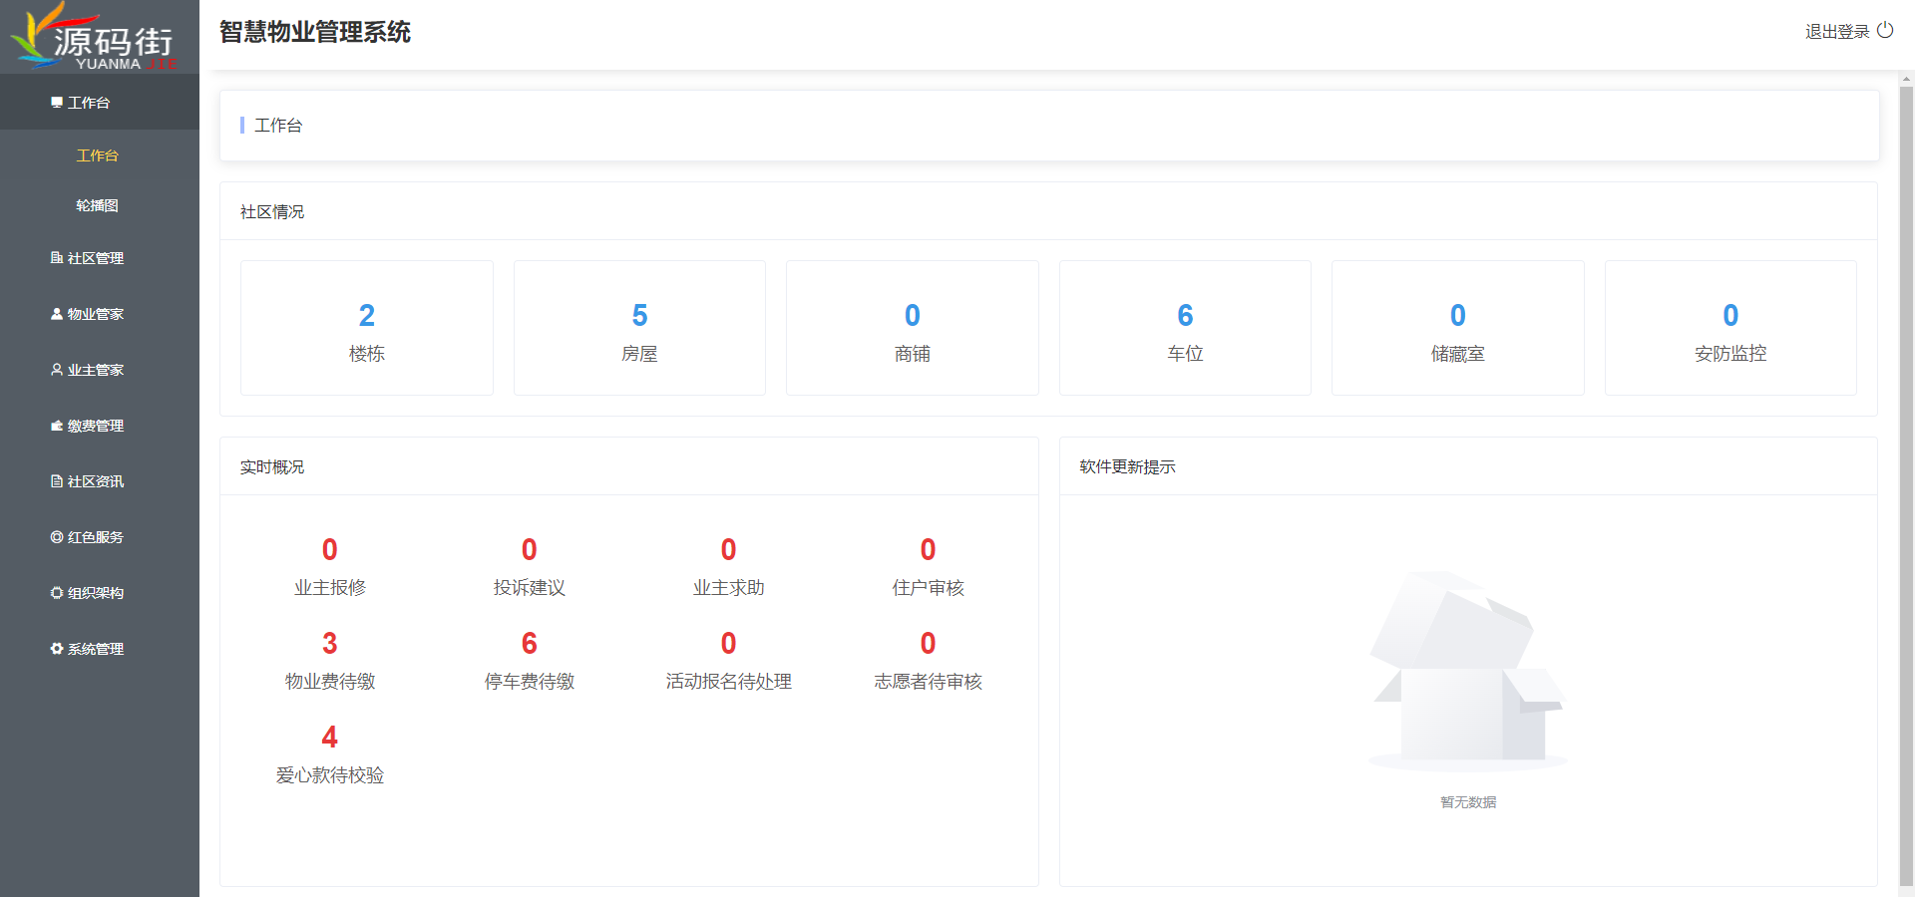1915x897 pixels.
Task: Open the 轮播图 submenu item
Action: point(98,205)
